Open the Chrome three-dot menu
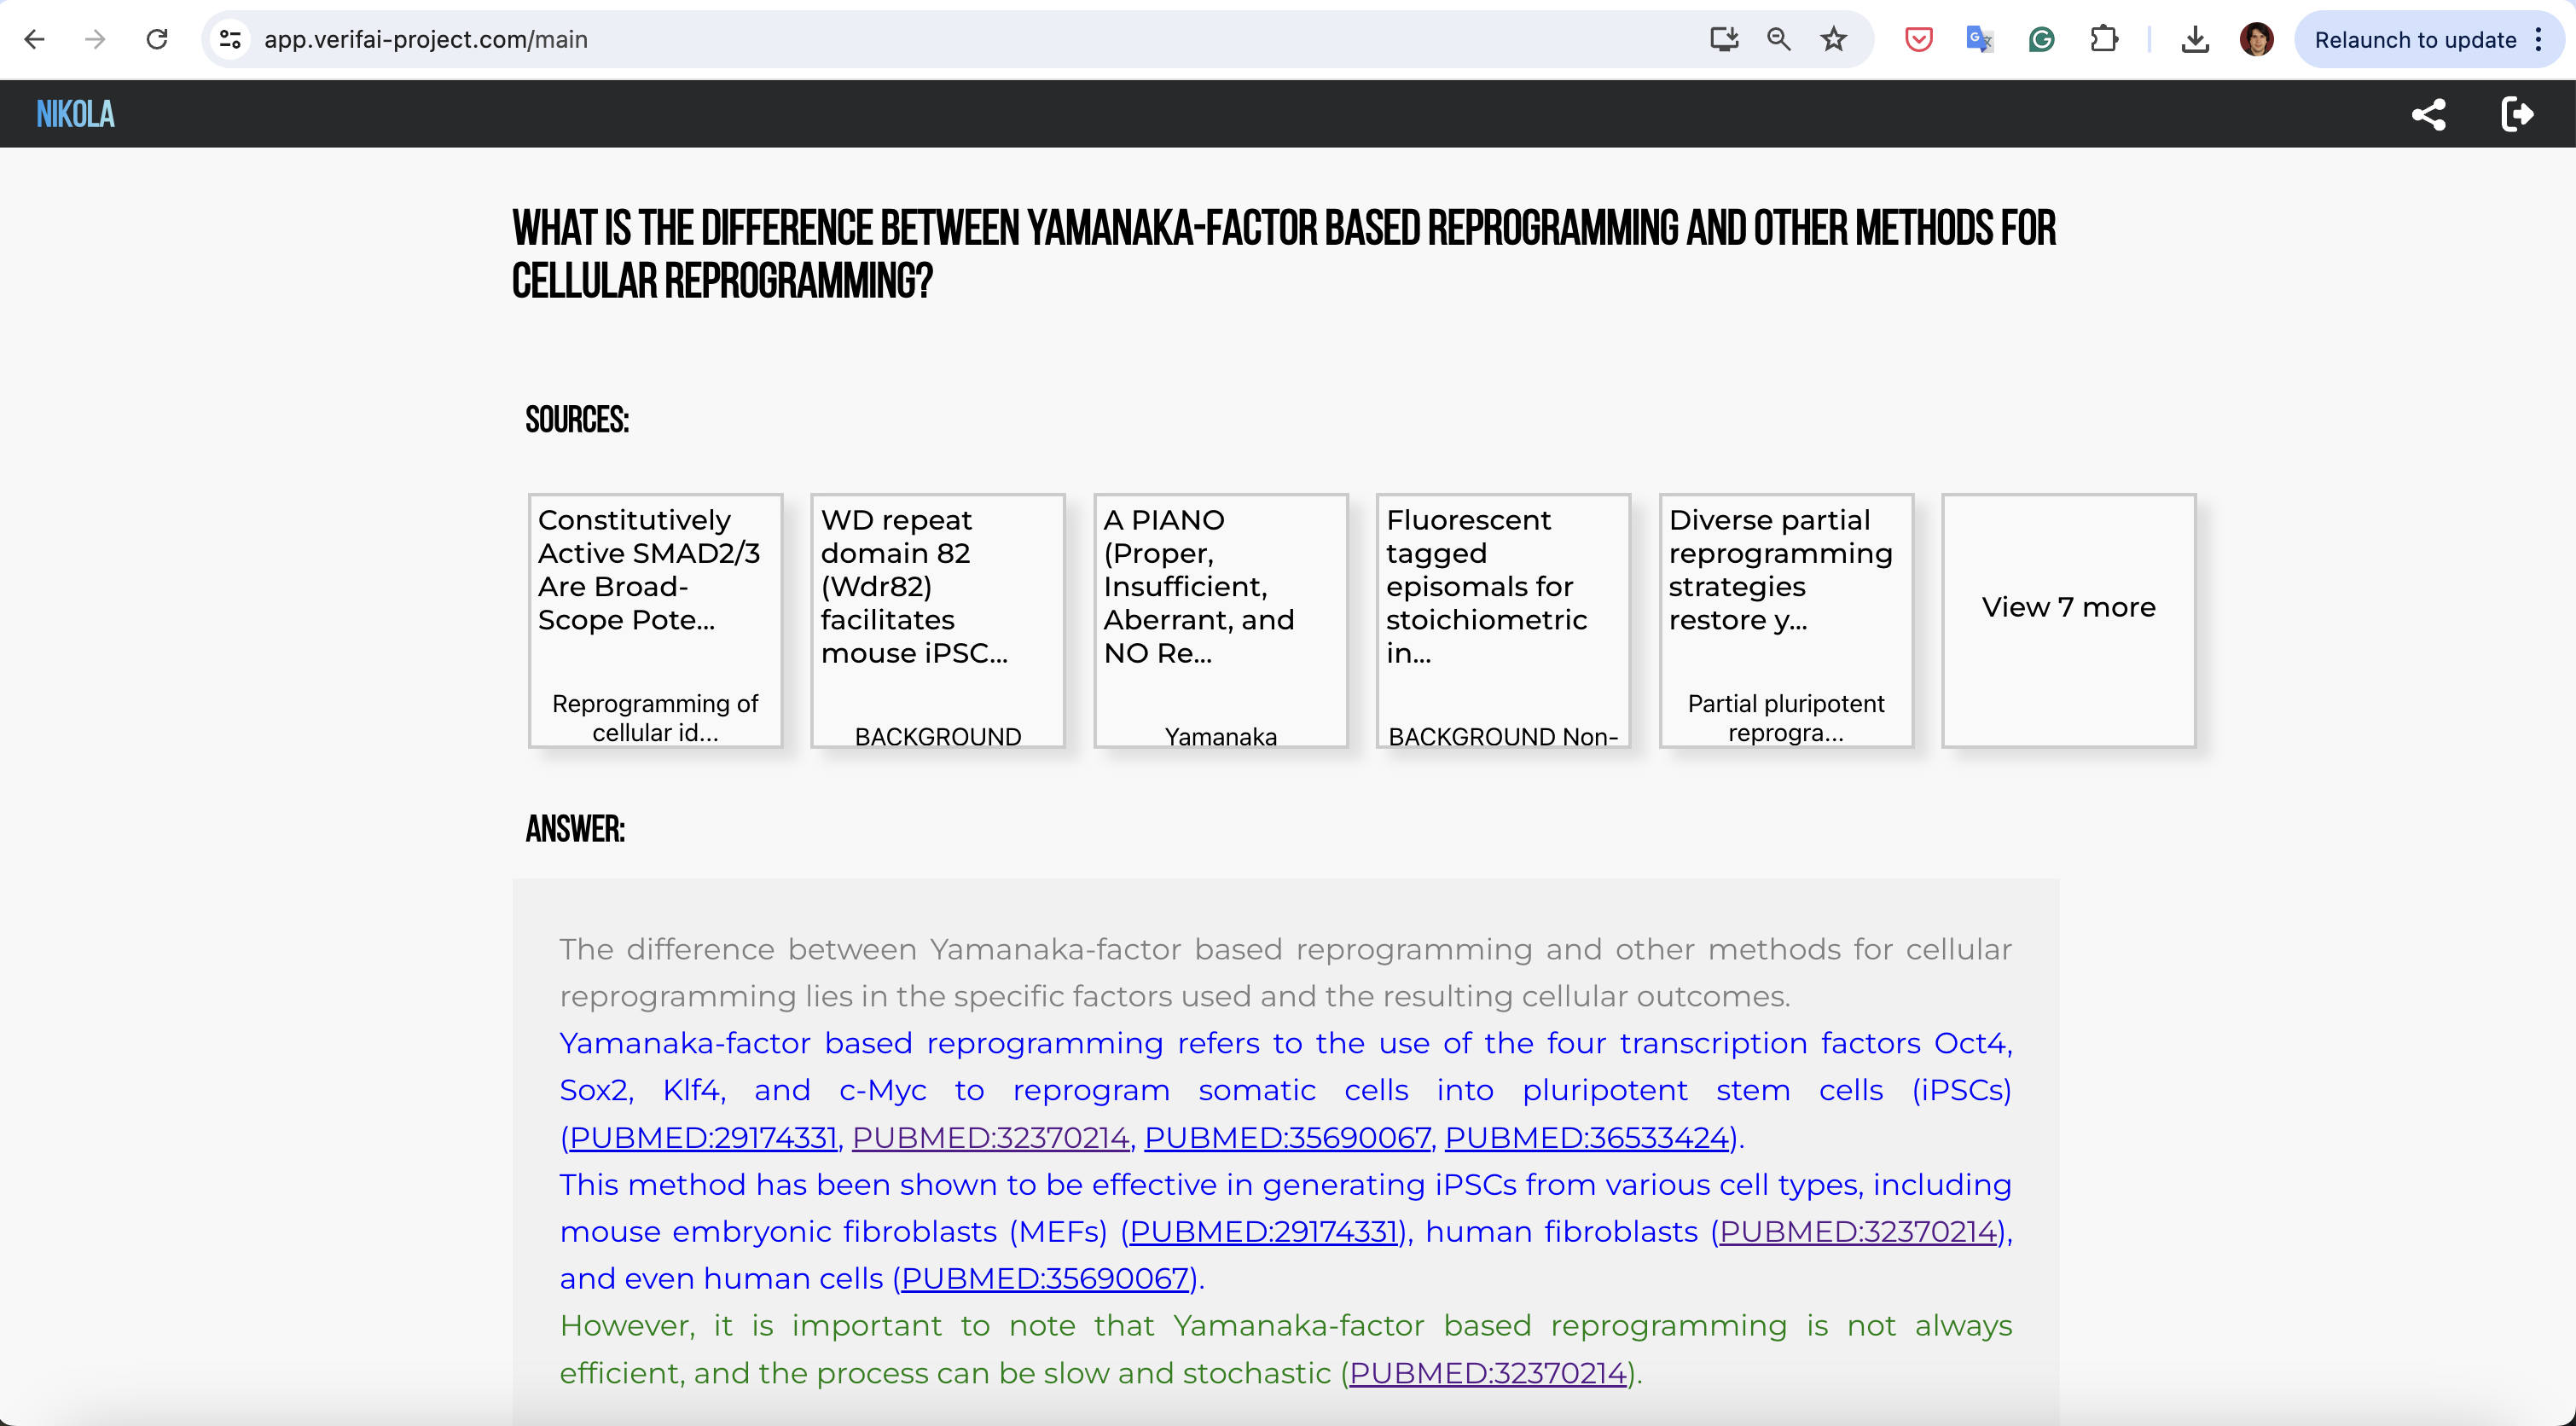 [2538, 39]
